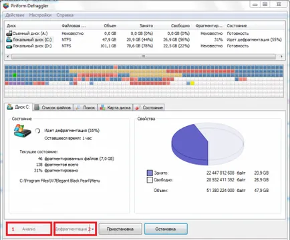This screenshot has width=290, height=240.
Task: Click the Список файлов tab icon
Action: (x=37, y=107)
